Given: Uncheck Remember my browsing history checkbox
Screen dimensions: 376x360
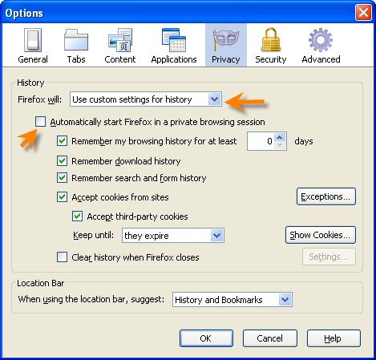Looking at the screenshot, I should [62, 141].
